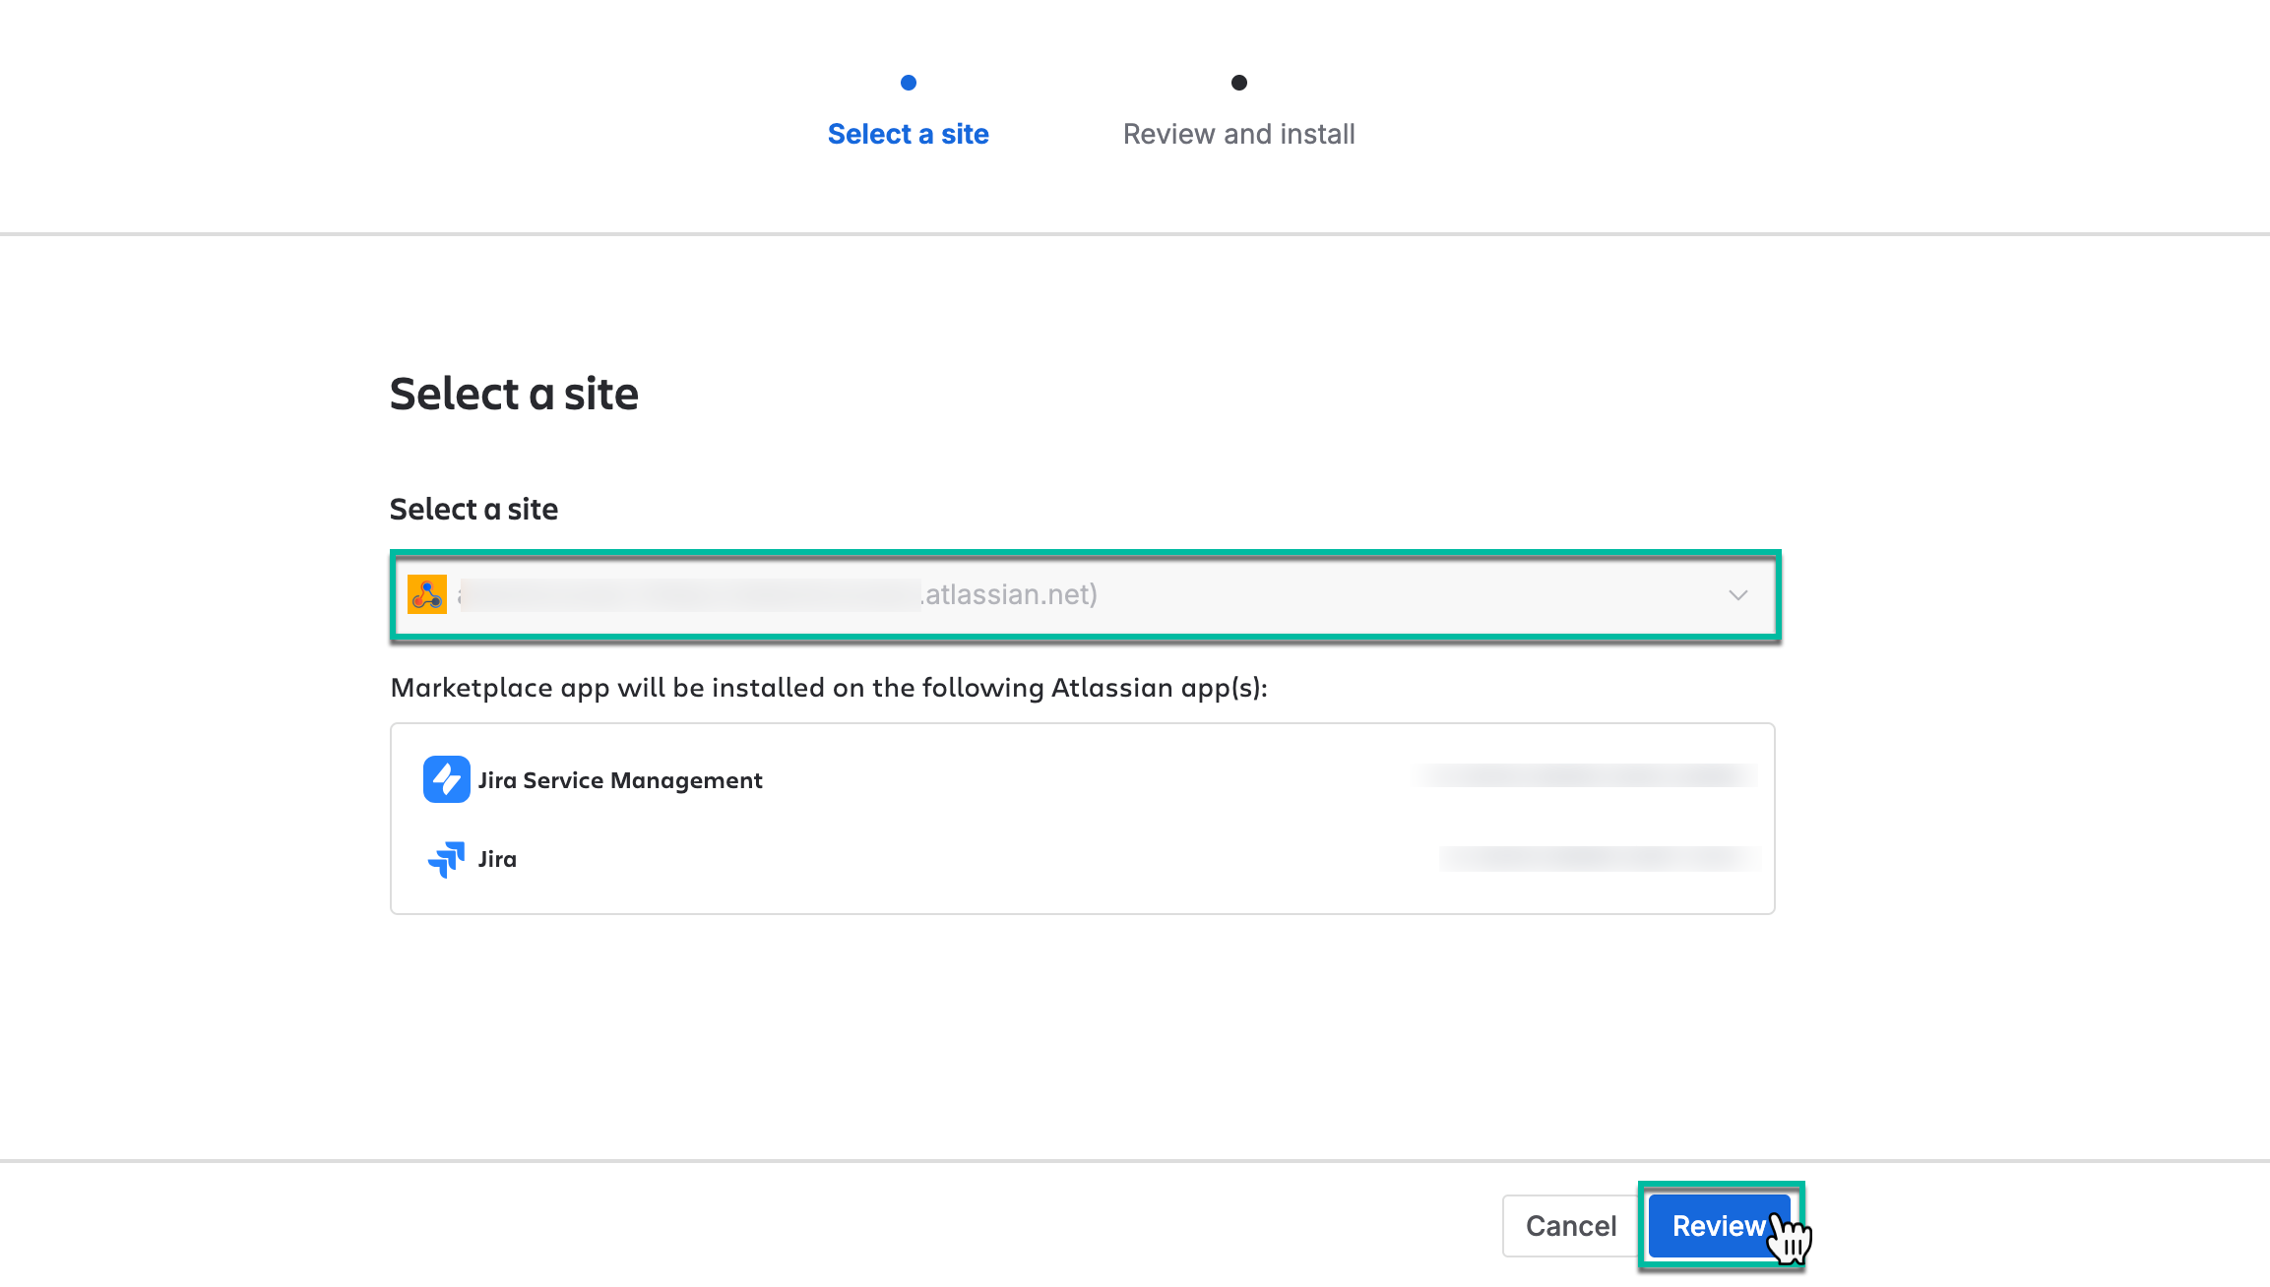Click the large Select a site heading
The height and width of the screenshot is (1287, 2270).
(x=514, y=394)
